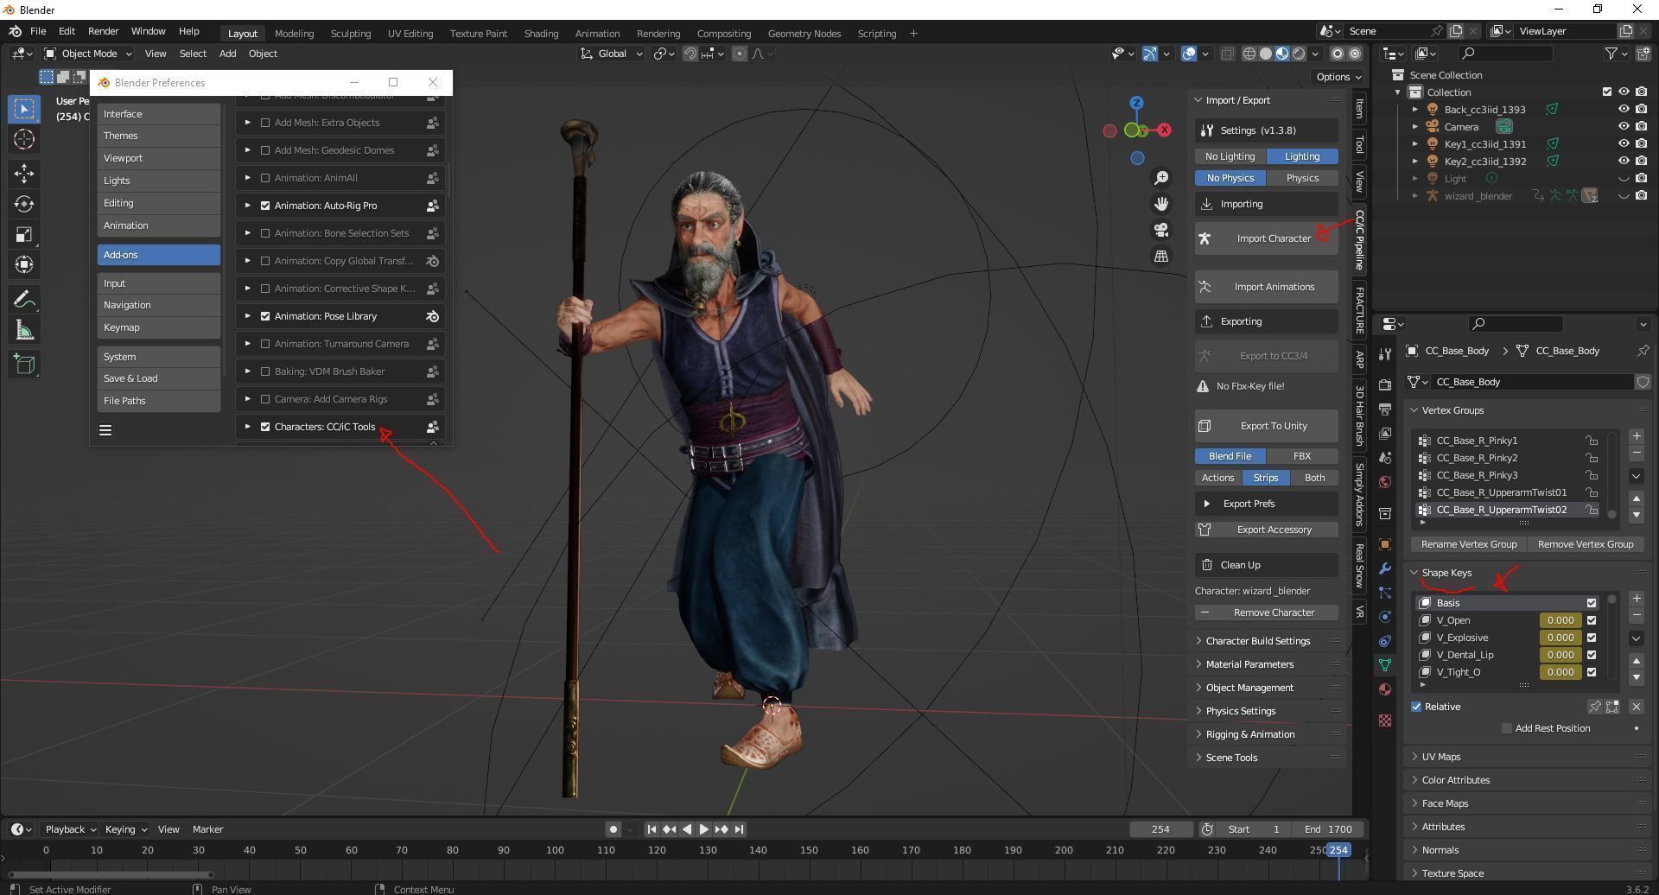
Task: Select the Move tool in left toolbar
Action: pyautogui.click(x=24, y=174)
